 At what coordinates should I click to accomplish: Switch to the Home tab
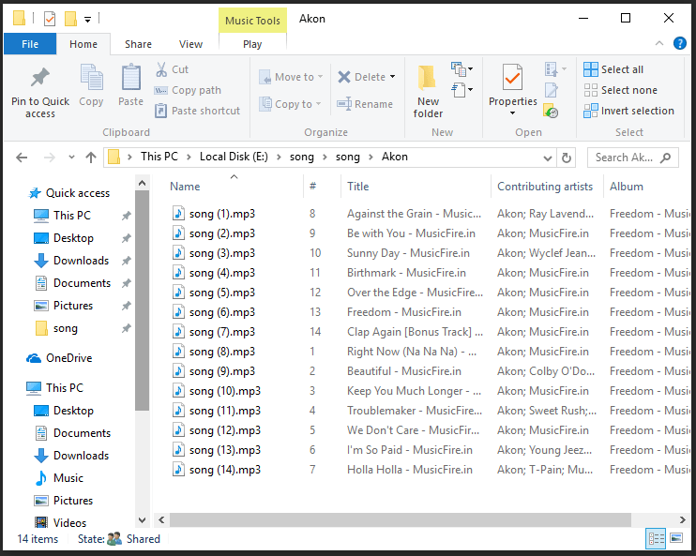[x=83, y=44]
